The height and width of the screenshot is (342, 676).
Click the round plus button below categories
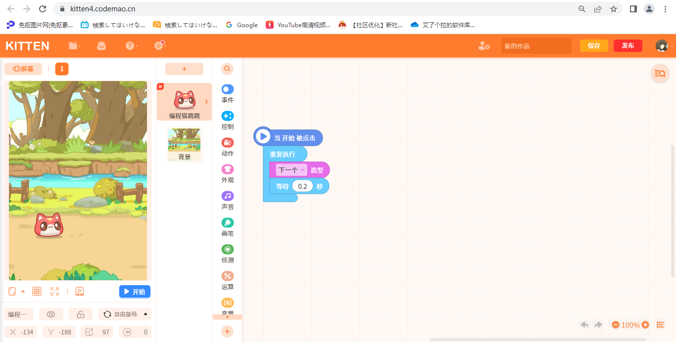227,331
